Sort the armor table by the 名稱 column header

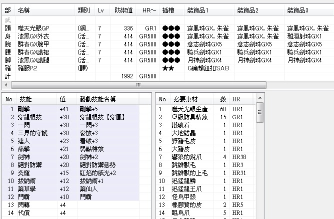click(x=23, y=10)
